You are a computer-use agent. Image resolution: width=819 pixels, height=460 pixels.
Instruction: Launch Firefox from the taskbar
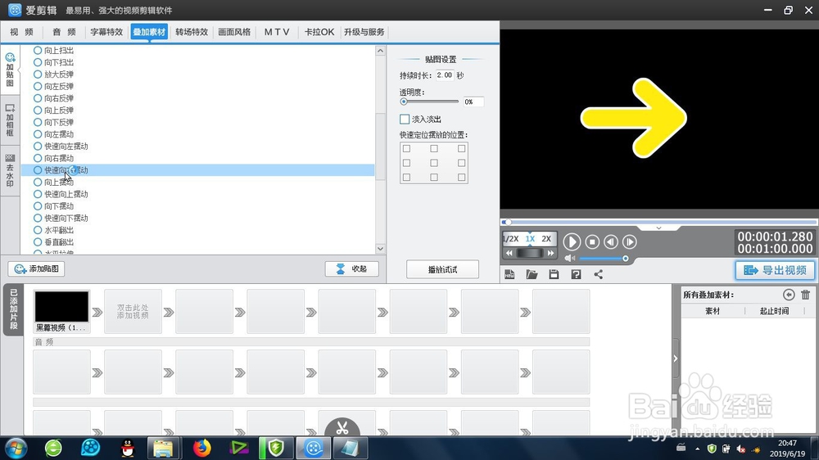click(x=201, y=448)
